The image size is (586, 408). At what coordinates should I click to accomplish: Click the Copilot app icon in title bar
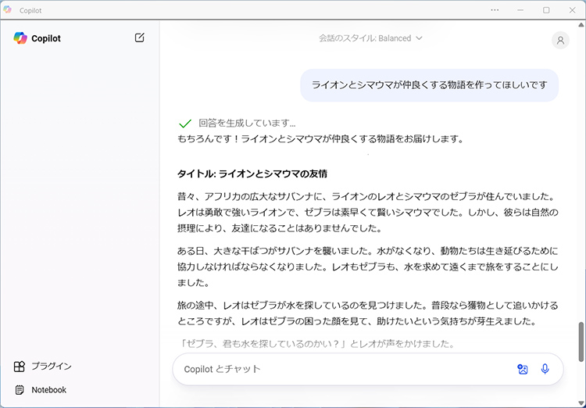(9, 10)
